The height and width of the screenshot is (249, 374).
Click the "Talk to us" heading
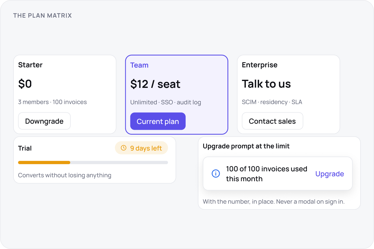[x=266, y=84]
